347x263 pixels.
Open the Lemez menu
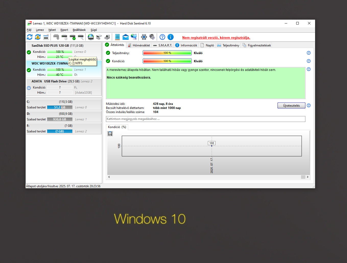[x=40, y=30]
